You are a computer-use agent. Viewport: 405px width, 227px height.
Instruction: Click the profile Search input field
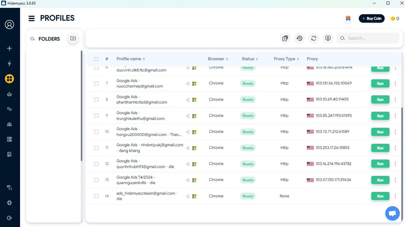click(x=368, y=38)
